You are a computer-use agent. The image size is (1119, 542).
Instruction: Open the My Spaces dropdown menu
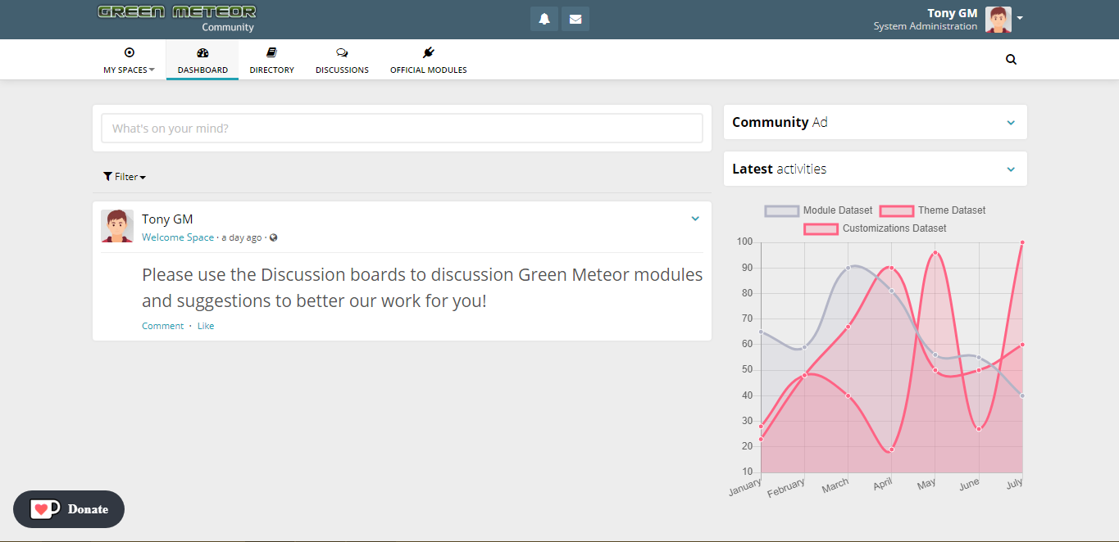pos(129,61)
